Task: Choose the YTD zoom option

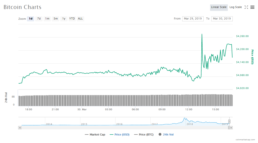Action: 72,19
